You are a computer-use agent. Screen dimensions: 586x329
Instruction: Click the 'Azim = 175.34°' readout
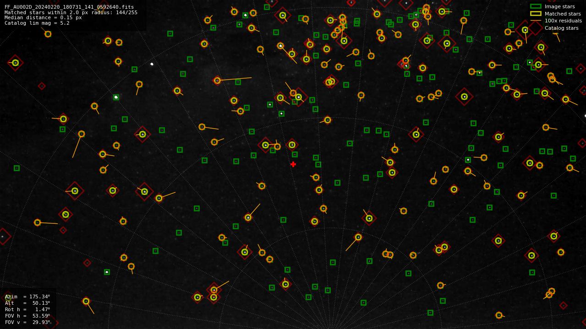[x=27, y=297]
